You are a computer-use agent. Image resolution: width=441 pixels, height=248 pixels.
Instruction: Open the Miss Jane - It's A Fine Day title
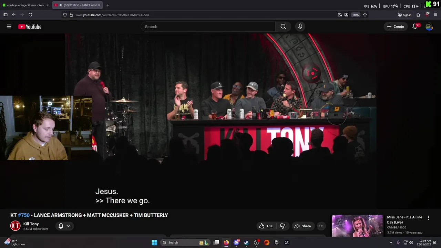click(404, 220)
